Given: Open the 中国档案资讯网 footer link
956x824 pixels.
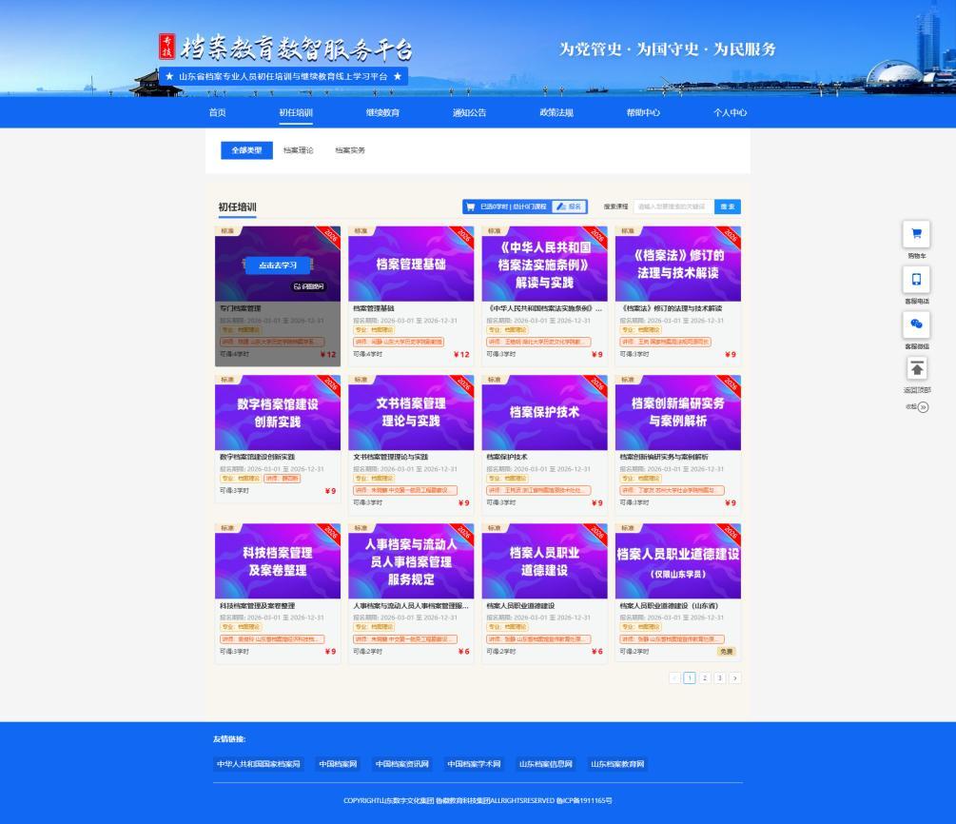Looking at the screenshot, I should click(402, 764).
